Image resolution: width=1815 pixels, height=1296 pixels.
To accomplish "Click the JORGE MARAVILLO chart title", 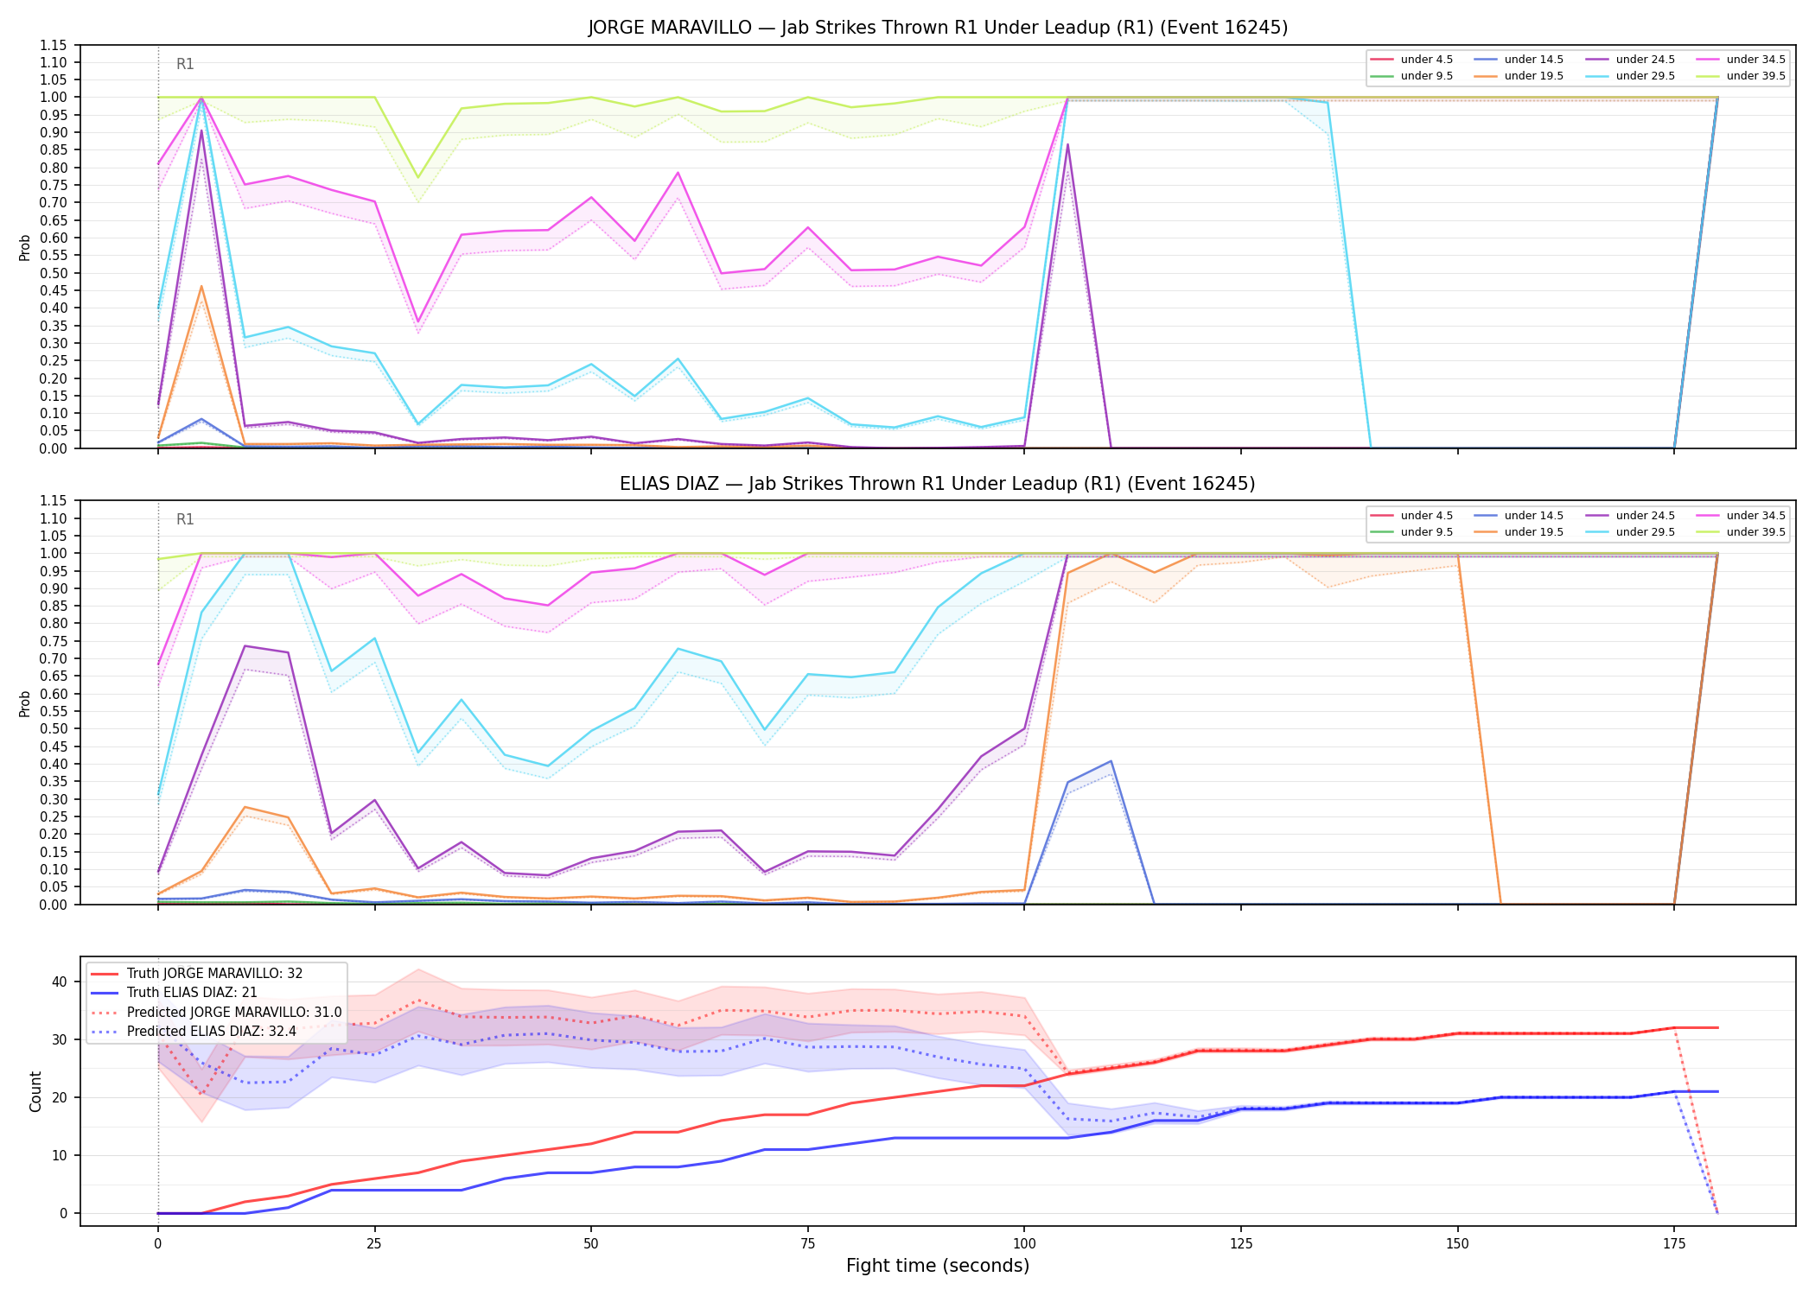I will (938, 28).
